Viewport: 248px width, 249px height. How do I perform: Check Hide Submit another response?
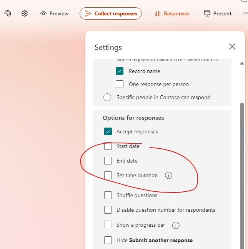[x=108, y=240]
